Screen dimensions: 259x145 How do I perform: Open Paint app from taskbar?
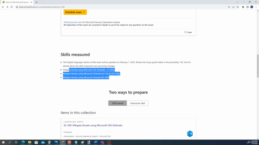pos(83,142)
